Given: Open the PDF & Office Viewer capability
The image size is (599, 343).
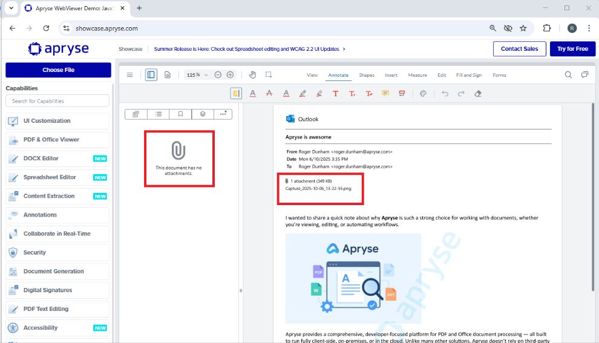Looking at the screenshot, I should click(57, 140).
